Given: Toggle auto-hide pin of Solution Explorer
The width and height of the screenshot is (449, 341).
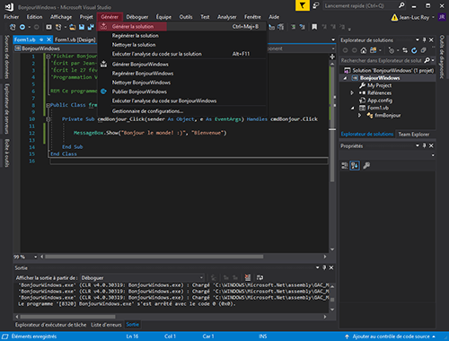Looking at the screenshot, I should [x=424, y=39].
